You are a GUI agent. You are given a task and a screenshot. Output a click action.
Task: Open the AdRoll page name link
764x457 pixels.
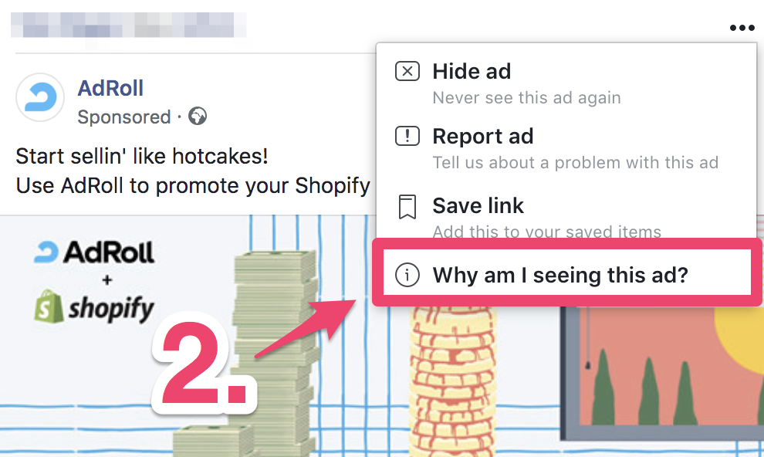coord(110,88)
